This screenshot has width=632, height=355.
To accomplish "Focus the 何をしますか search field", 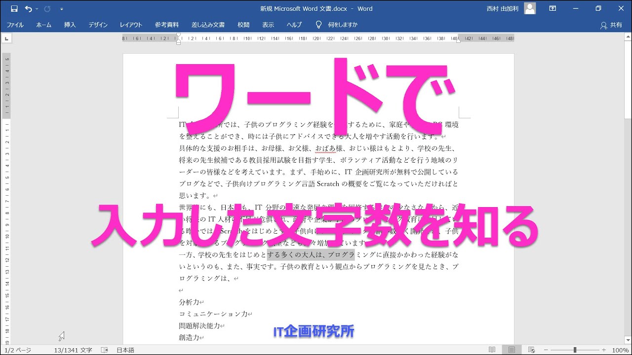I will coord(343,25).
